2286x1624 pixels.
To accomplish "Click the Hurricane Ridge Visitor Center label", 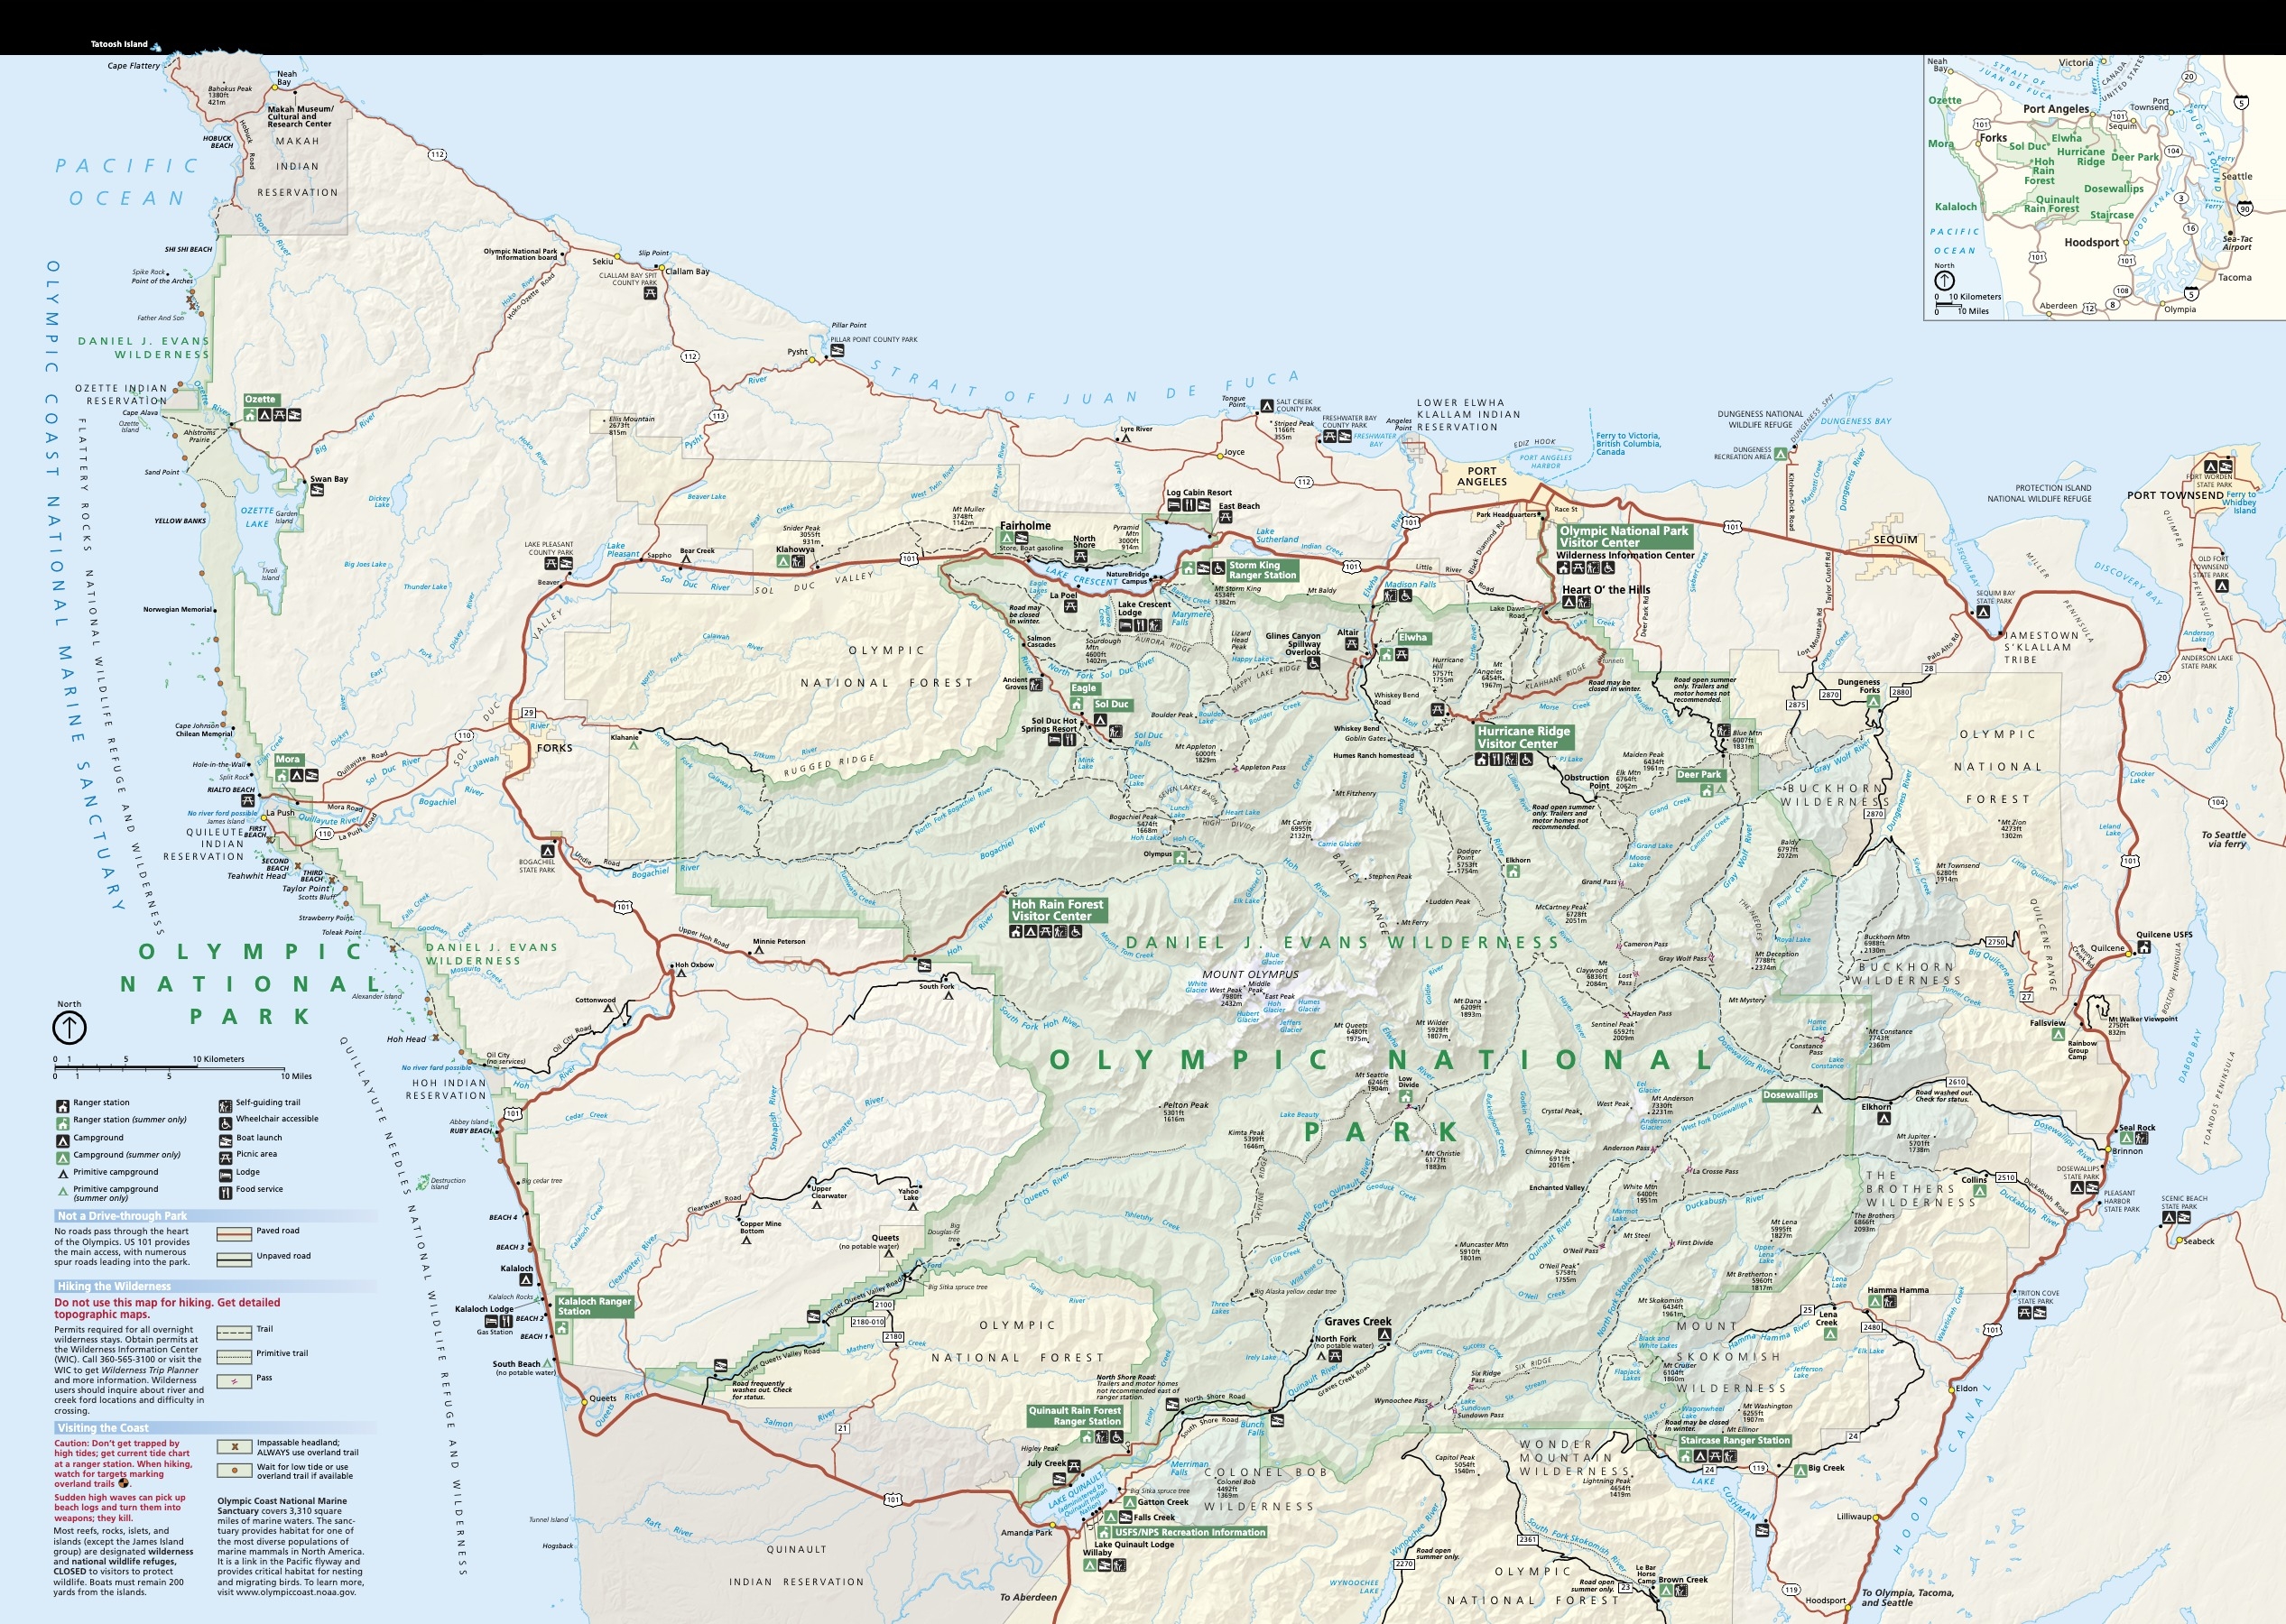I will tap(1523, 737).
